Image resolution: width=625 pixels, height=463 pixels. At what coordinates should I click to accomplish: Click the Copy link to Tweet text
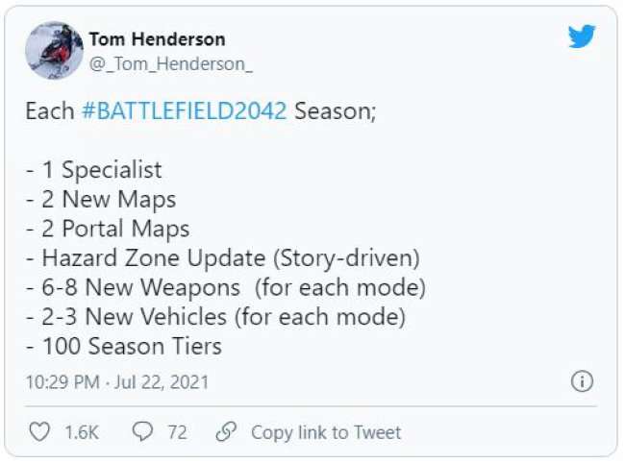(326, 432)
